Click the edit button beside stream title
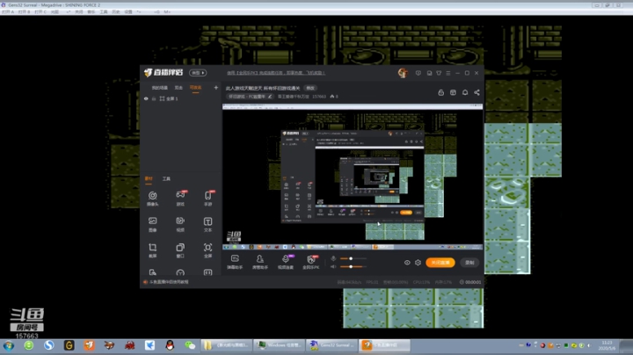 click(x=310, y=88)
